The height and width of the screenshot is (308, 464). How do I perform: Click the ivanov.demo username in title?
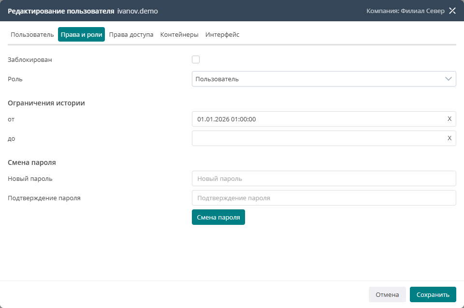[138, 11]
